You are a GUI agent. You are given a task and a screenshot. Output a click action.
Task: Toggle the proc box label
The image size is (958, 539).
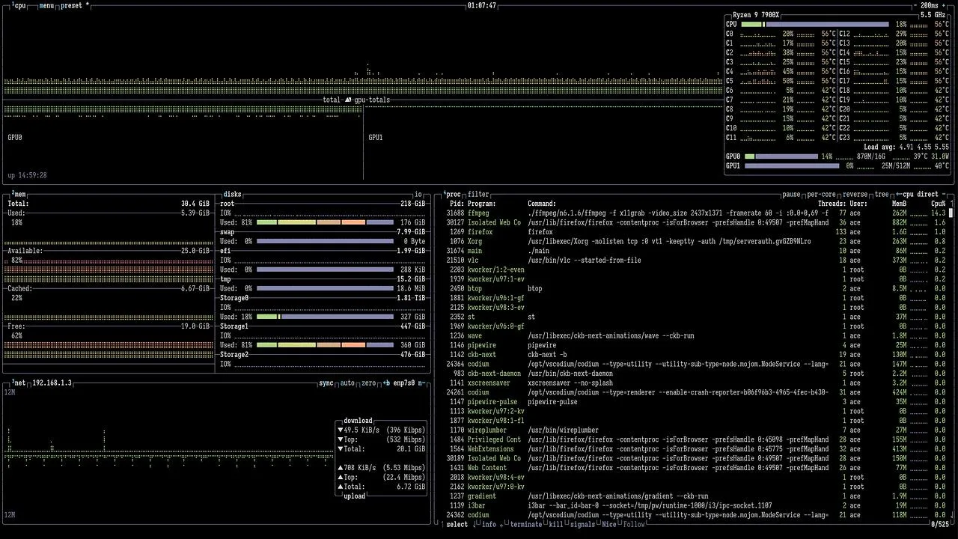[453, 194]
